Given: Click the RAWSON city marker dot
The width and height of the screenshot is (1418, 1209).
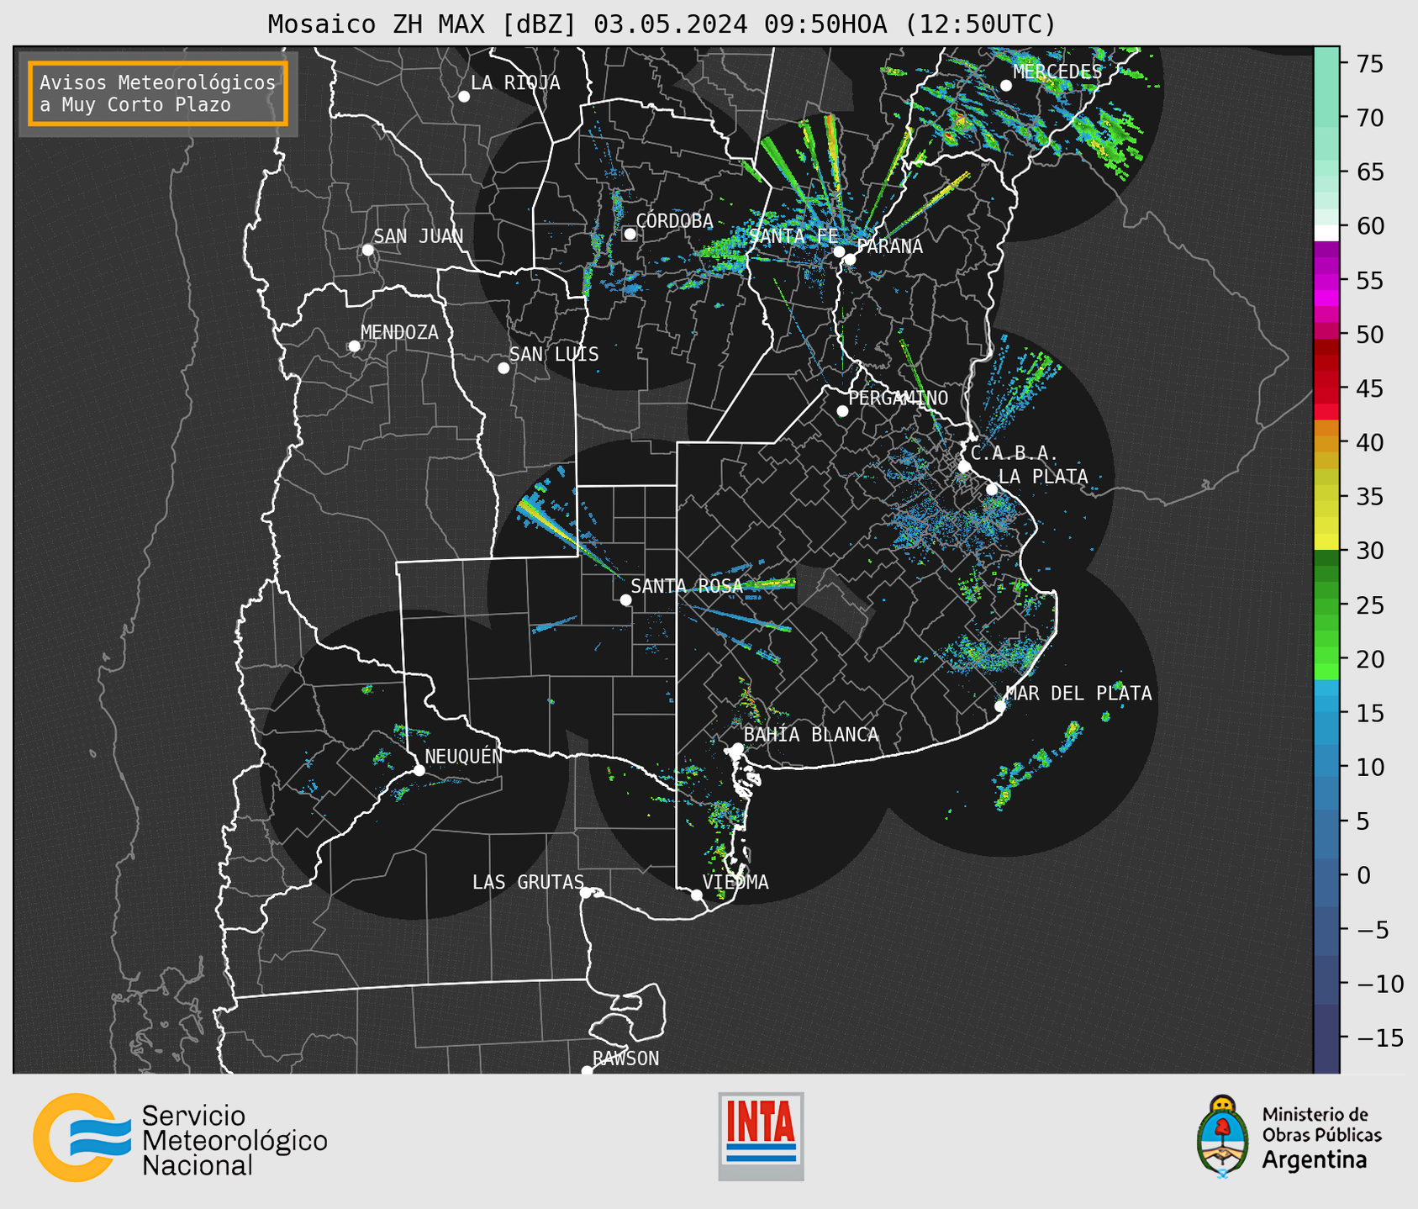Looking at the screenshot, I should coord(587,1071).
